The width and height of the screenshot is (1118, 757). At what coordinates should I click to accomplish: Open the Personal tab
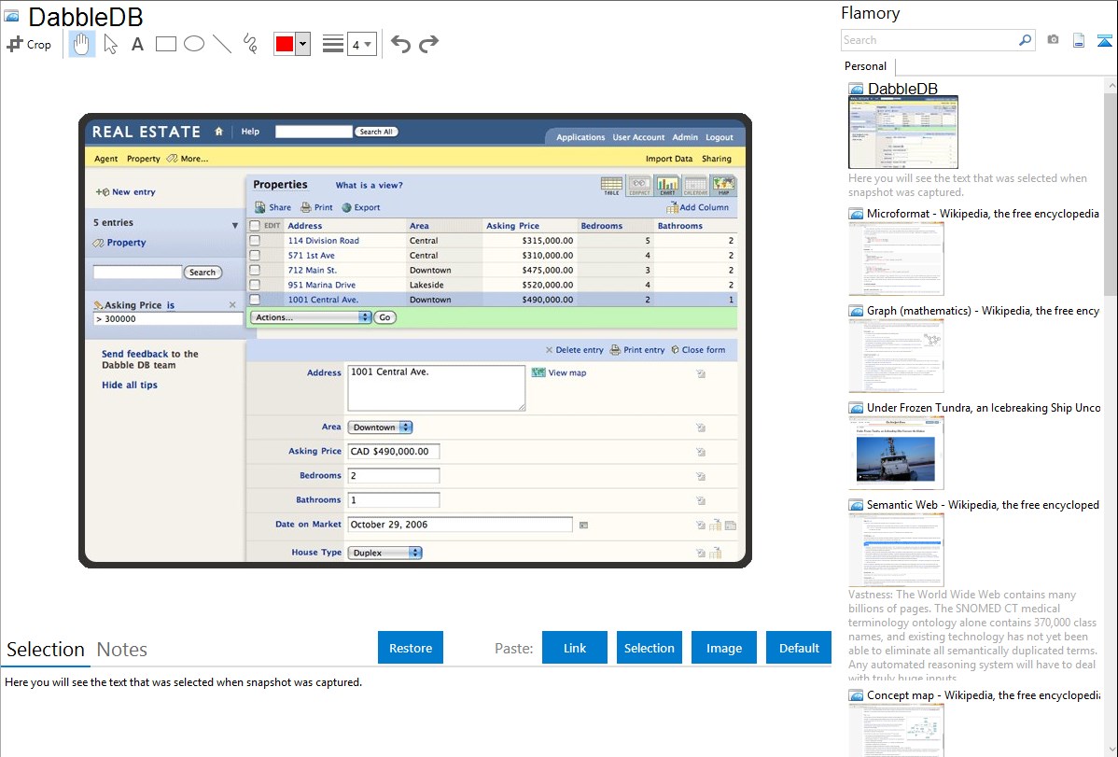866,66
